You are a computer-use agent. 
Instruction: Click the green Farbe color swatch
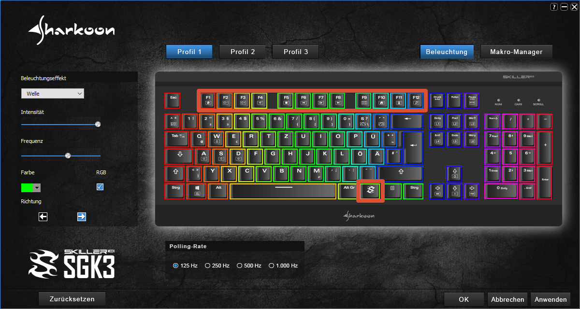27,188
